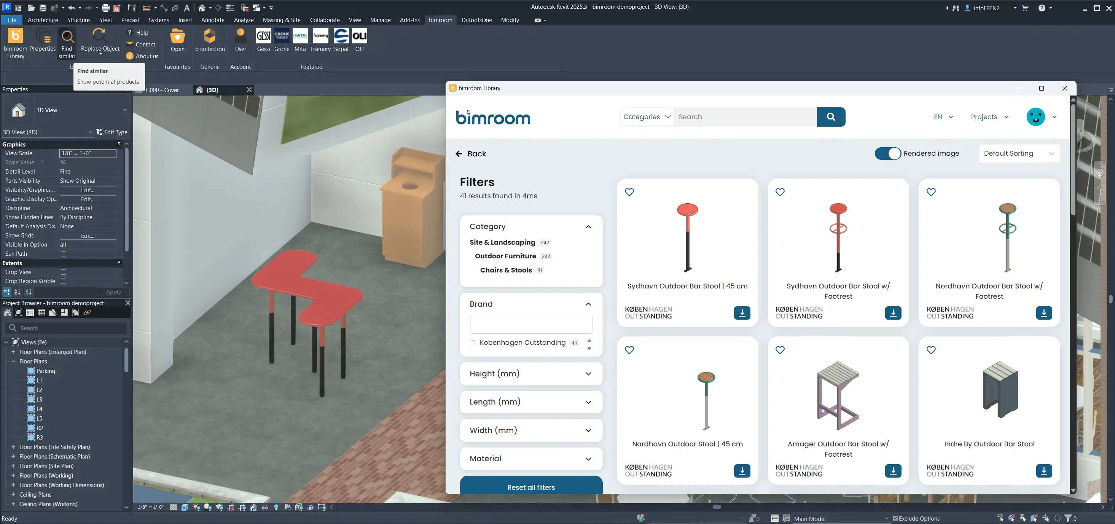1115x524 pixels.
Task: Favourite the Sydhavn Outdoor Bar Stool 45 cm
Action: (x=629, y=192)
